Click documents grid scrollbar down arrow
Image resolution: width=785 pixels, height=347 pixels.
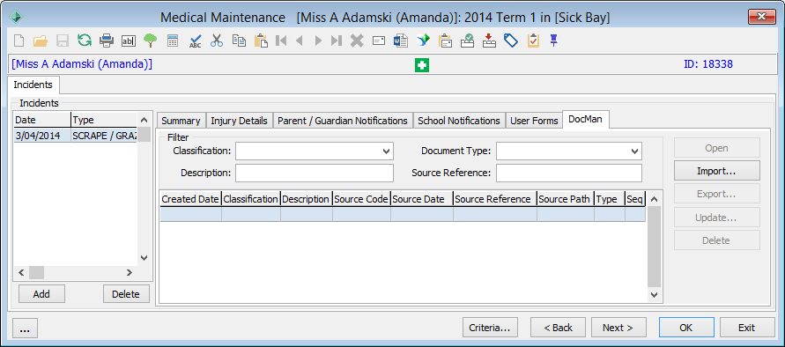point(654,295)
